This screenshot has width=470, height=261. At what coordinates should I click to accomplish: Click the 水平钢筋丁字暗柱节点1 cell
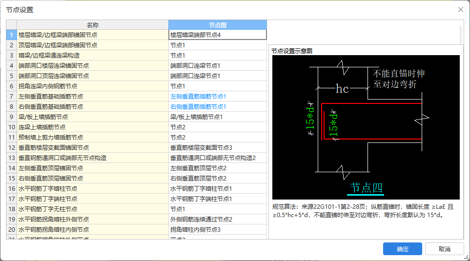[218, 188]
